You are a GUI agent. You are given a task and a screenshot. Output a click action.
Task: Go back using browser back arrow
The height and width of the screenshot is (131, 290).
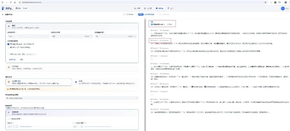click(2, 2)
